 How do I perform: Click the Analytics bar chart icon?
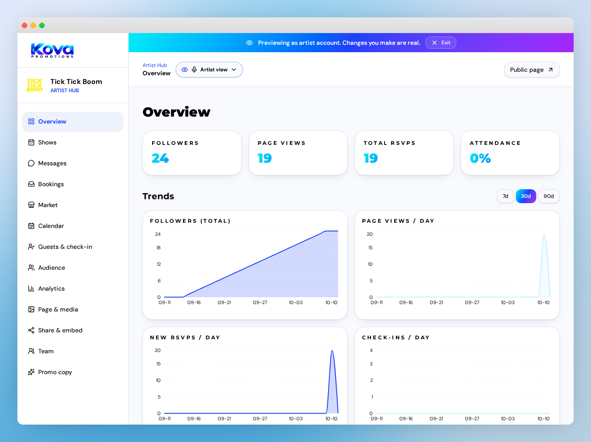tap(31, 288)
